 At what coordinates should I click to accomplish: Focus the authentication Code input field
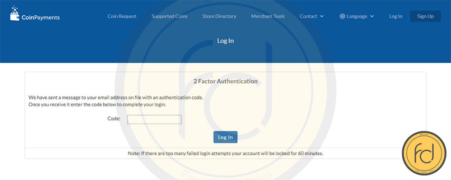[x=154, y=119]
